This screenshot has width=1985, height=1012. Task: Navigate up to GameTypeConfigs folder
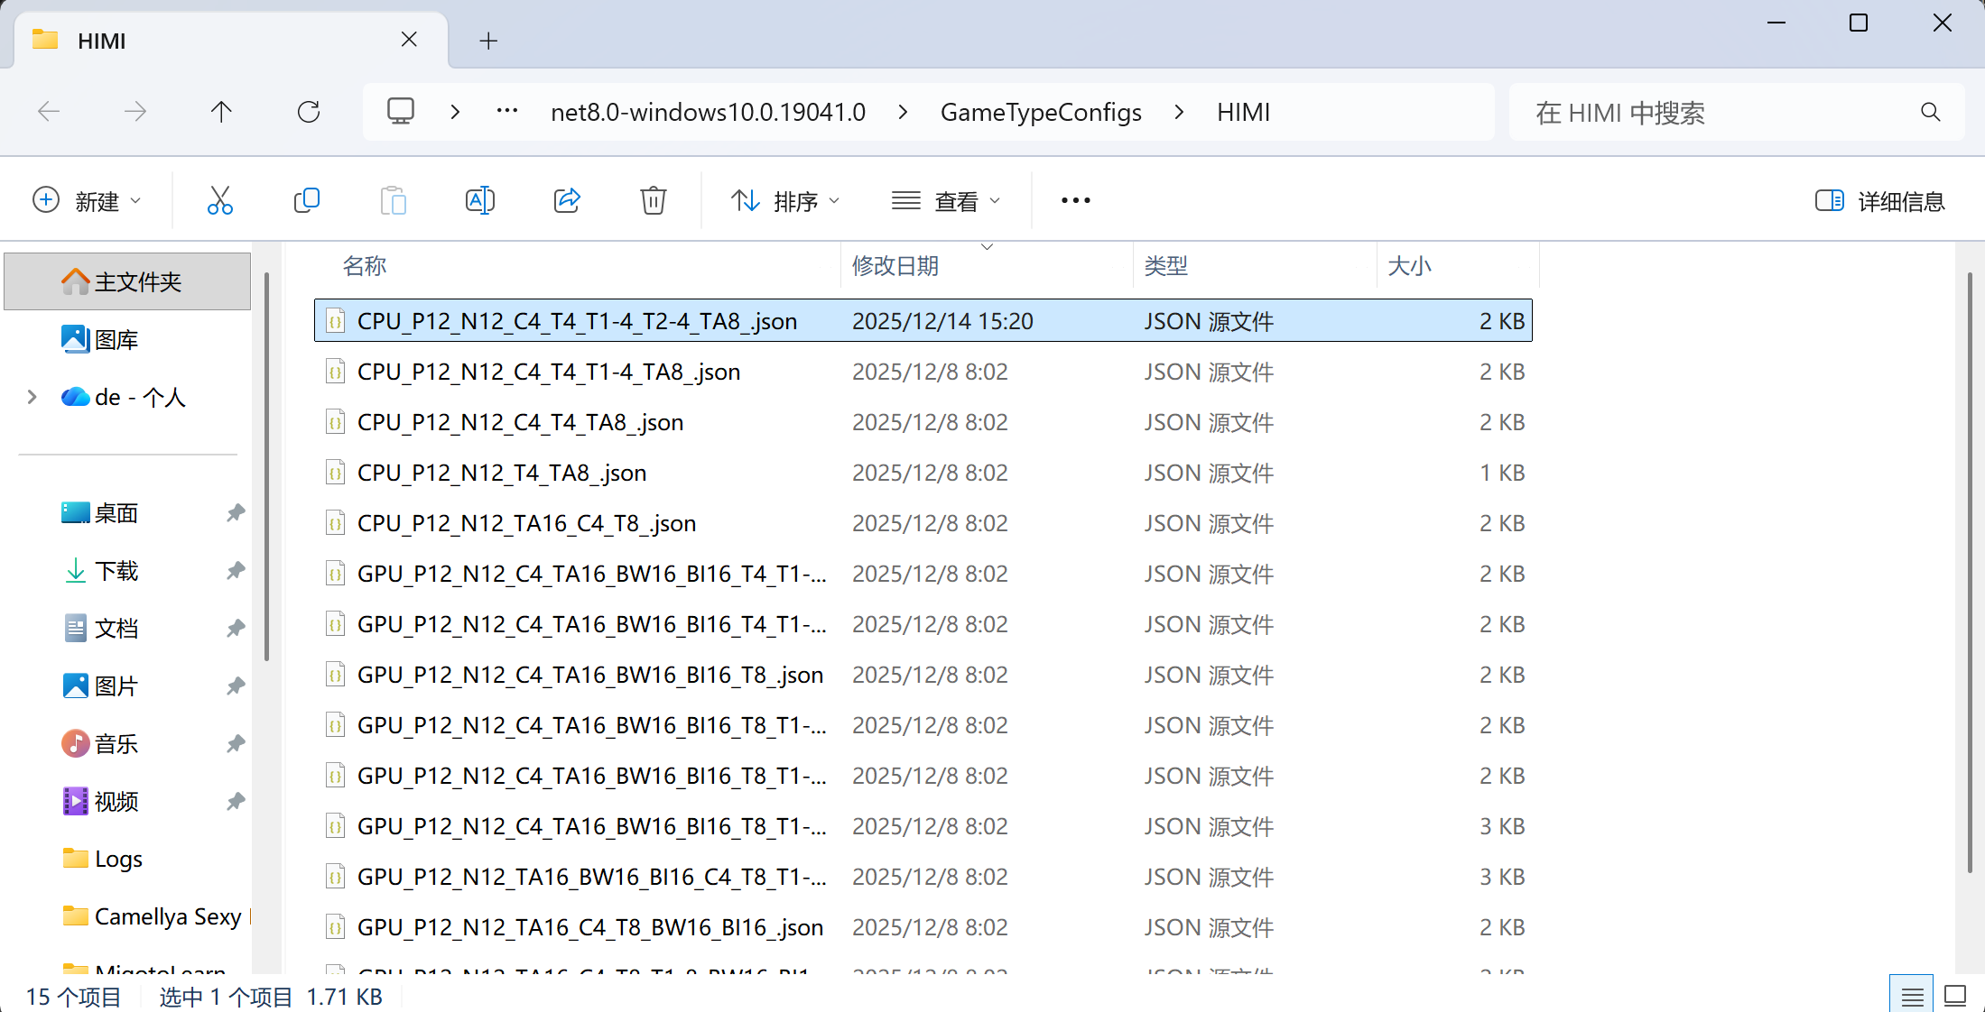[x=221, y=112]
